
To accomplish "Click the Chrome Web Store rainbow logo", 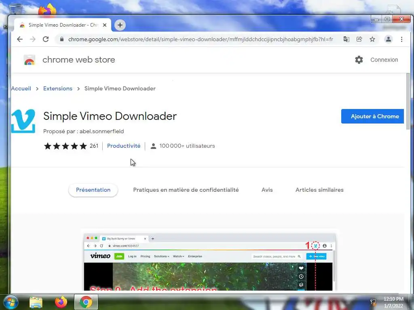I will [29, 60].
